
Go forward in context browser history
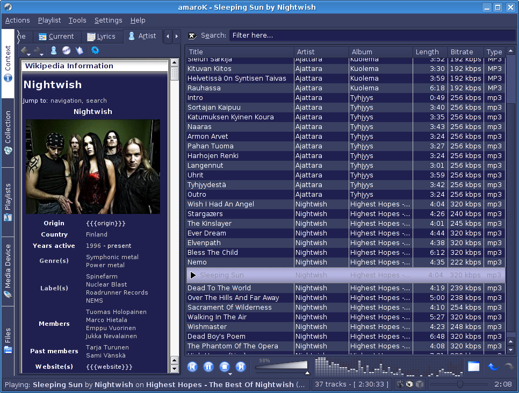tap(38, 51)
